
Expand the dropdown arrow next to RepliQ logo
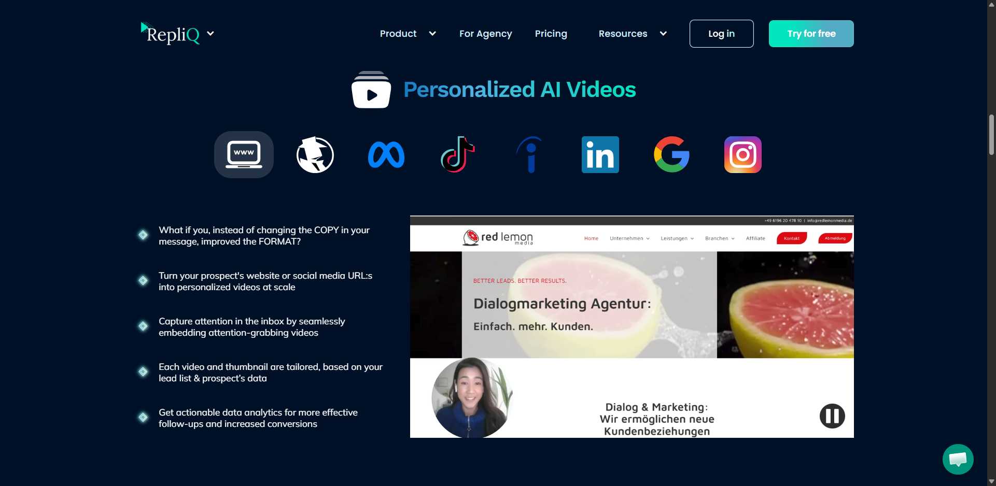click(x=211, y=34)
